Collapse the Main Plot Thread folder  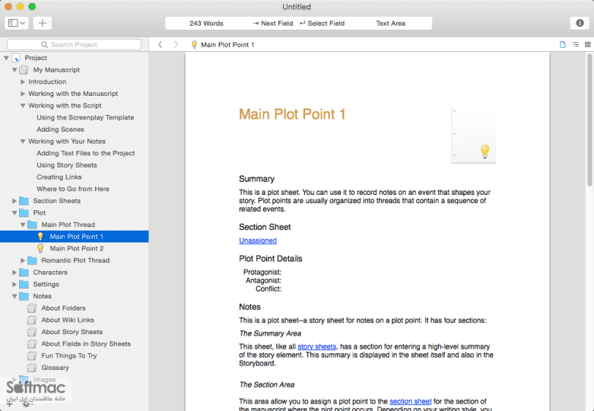(23, 225)
